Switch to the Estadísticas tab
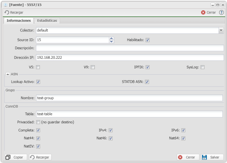 click(x=47, y=21)
